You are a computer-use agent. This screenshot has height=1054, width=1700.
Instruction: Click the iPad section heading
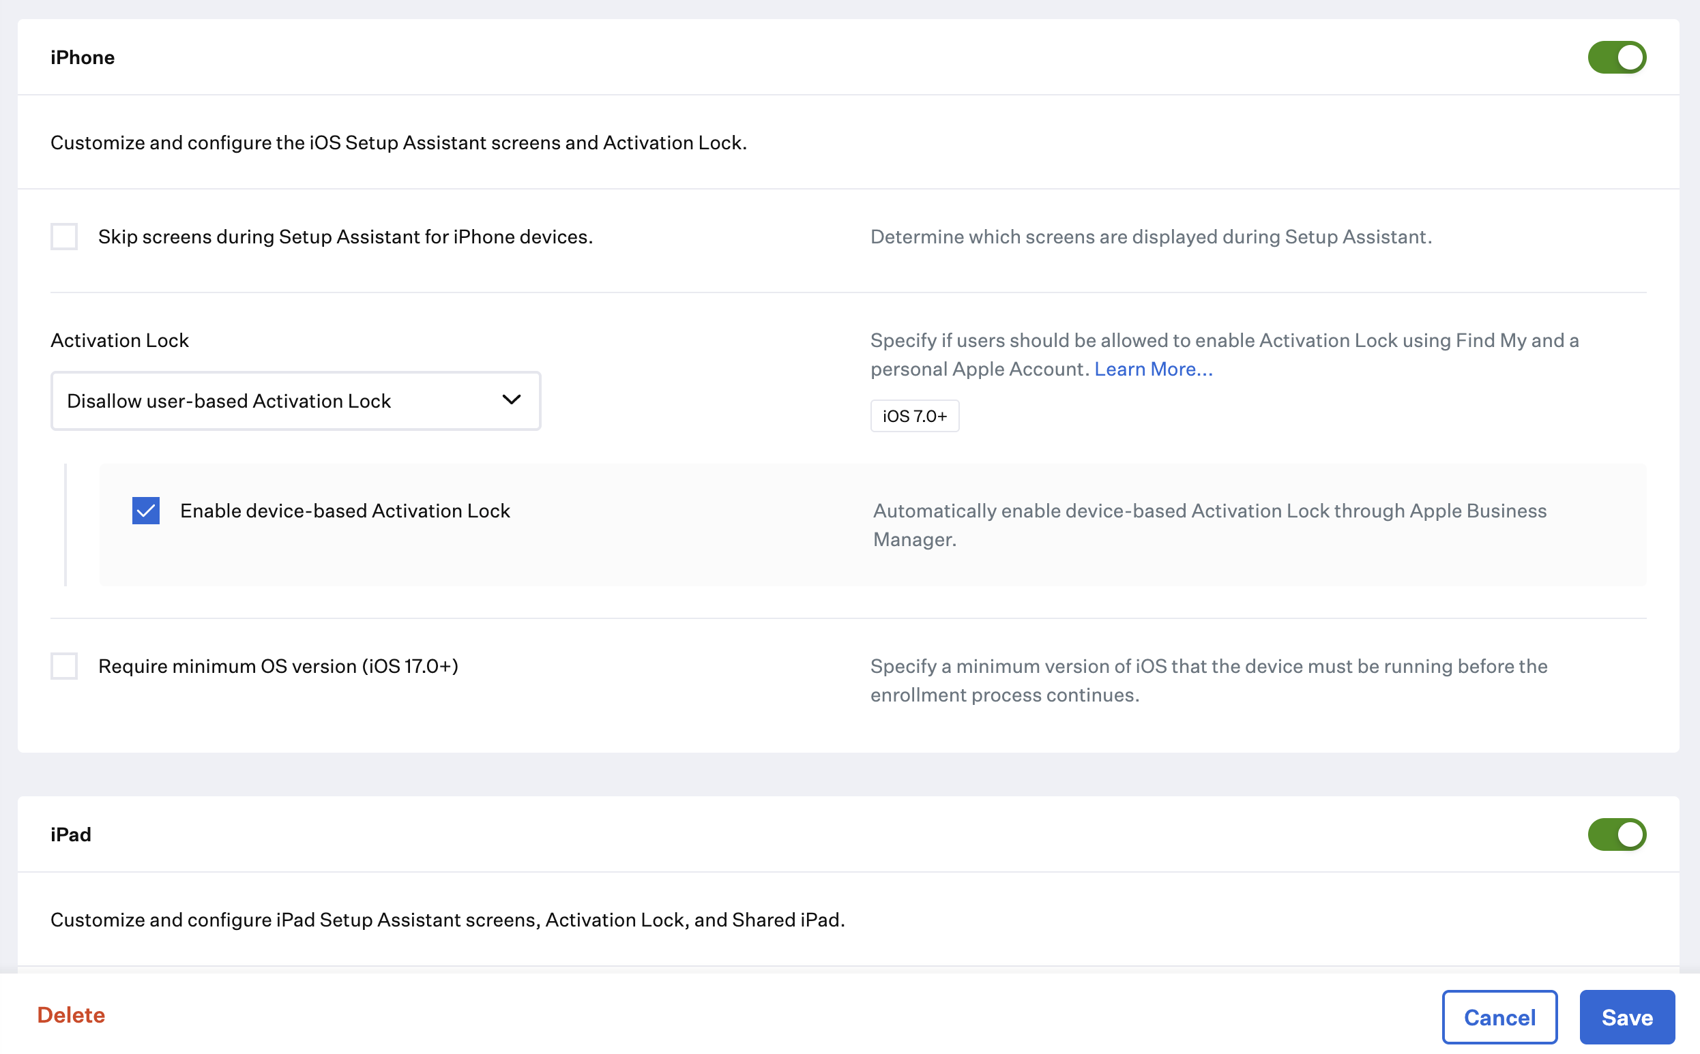(x=70, y=834)
